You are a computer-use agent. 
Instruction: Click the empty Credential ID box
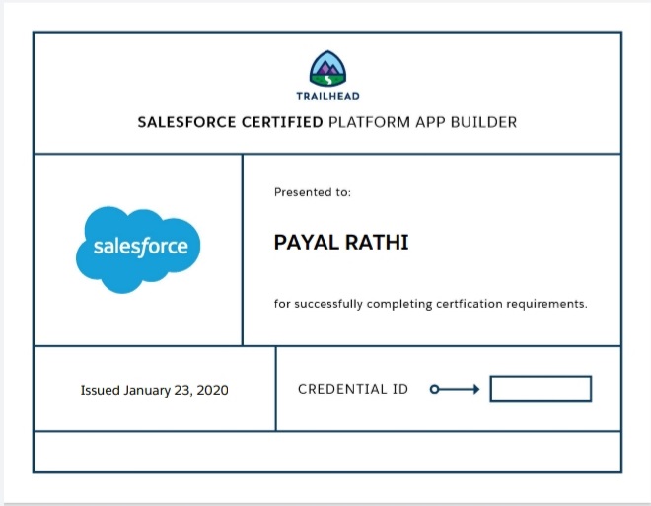[541, 389]
